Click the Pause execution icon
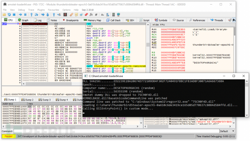This screenshot has width=250, height=141. pyautogui.click(x=25, y=14)
